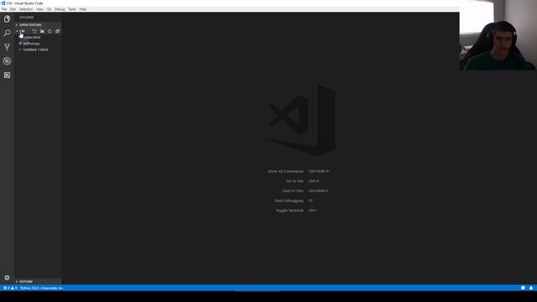Open the Tasks menu
The height and width of the screenshot is (302, 537).
point(72,9)
